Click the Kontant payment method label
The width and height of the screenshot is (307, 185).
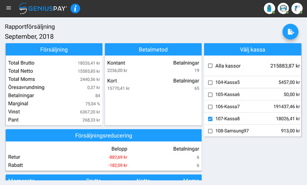coord(116,63)
